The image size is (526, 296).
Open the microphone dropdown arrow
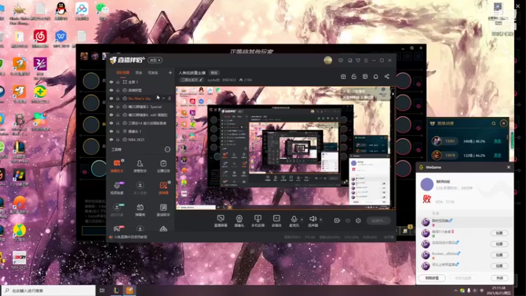coord(302,220)
